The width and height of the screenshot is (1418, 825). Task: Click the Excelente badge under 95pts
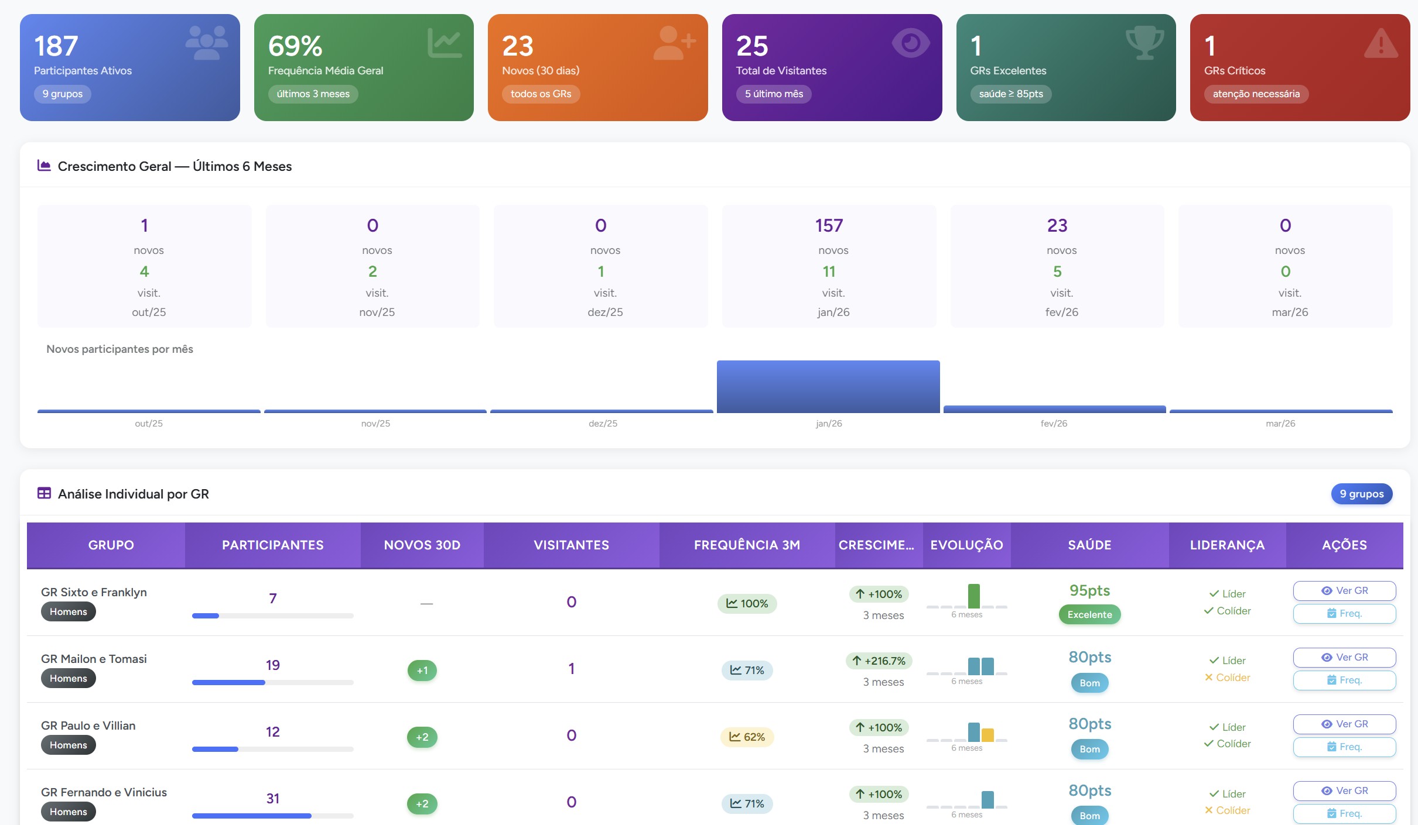point(1089,614)
